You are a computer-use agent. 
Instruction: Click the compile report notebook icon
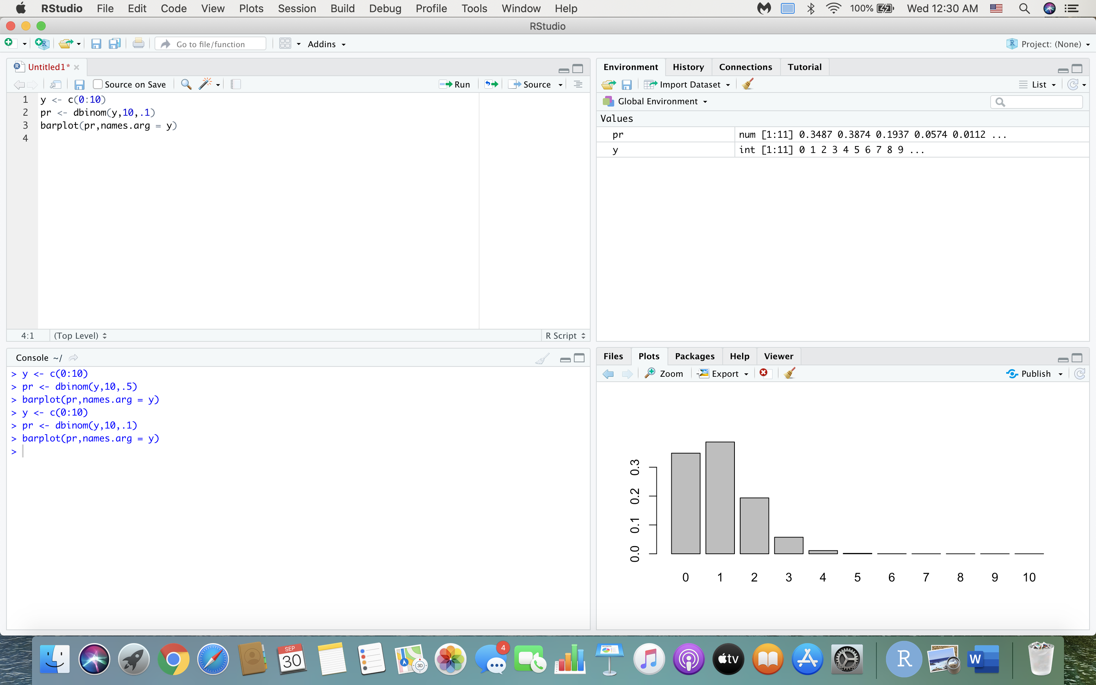pyautogui.click(x=236, y=84)
